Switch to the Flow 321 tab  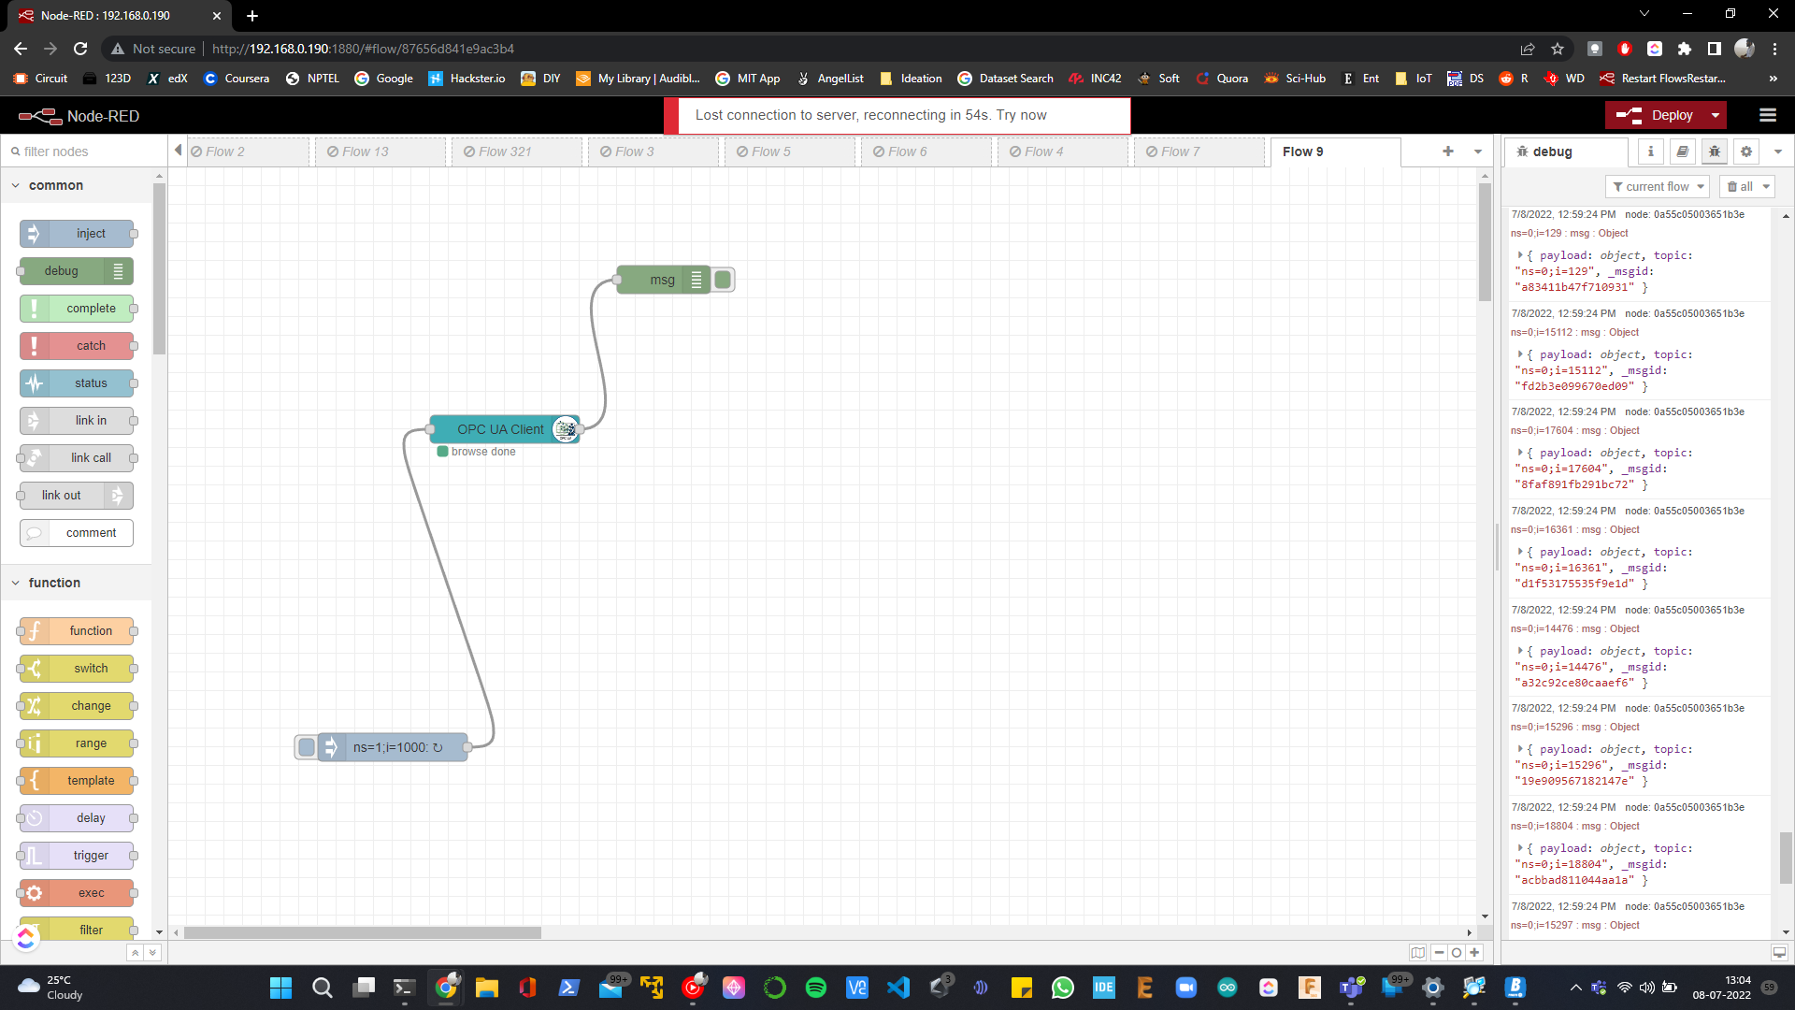[x=505, y=151]
